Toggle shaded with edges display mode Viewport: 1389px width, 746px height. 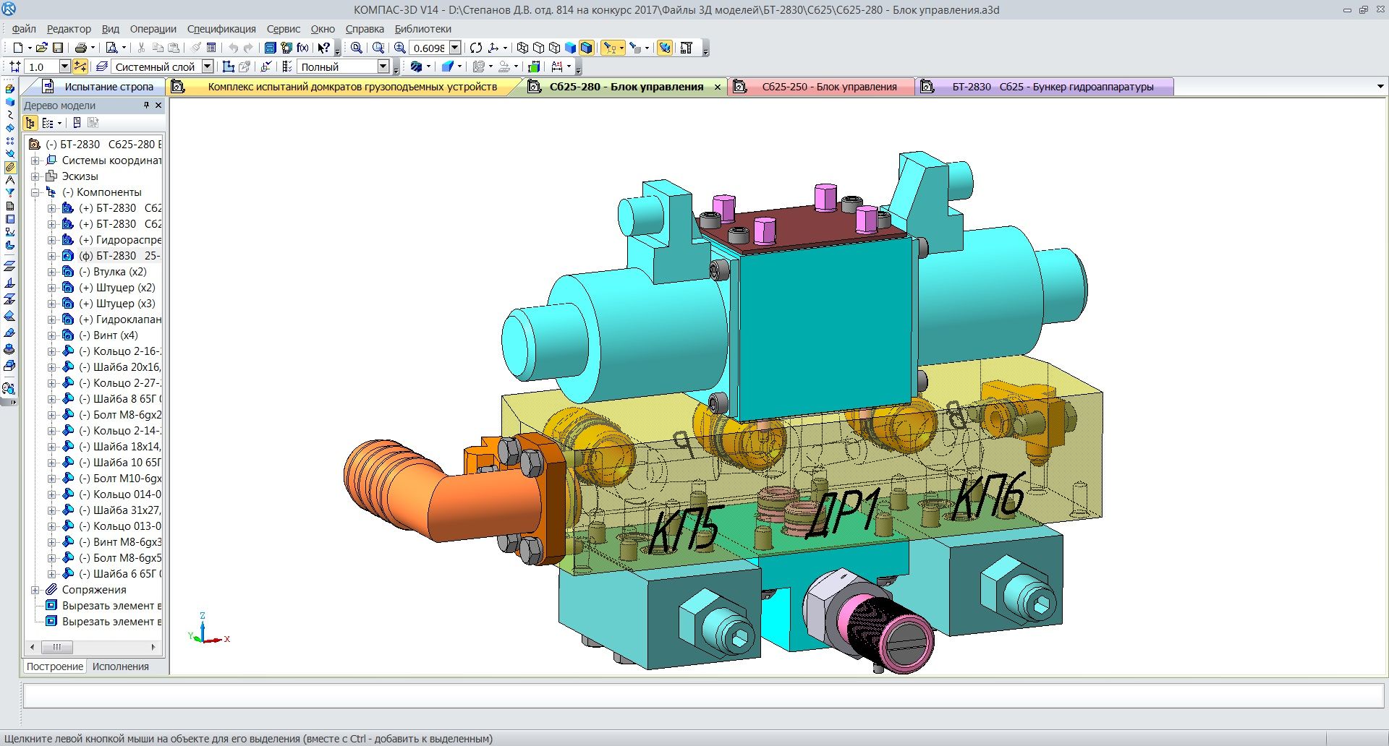pos(587,48)
